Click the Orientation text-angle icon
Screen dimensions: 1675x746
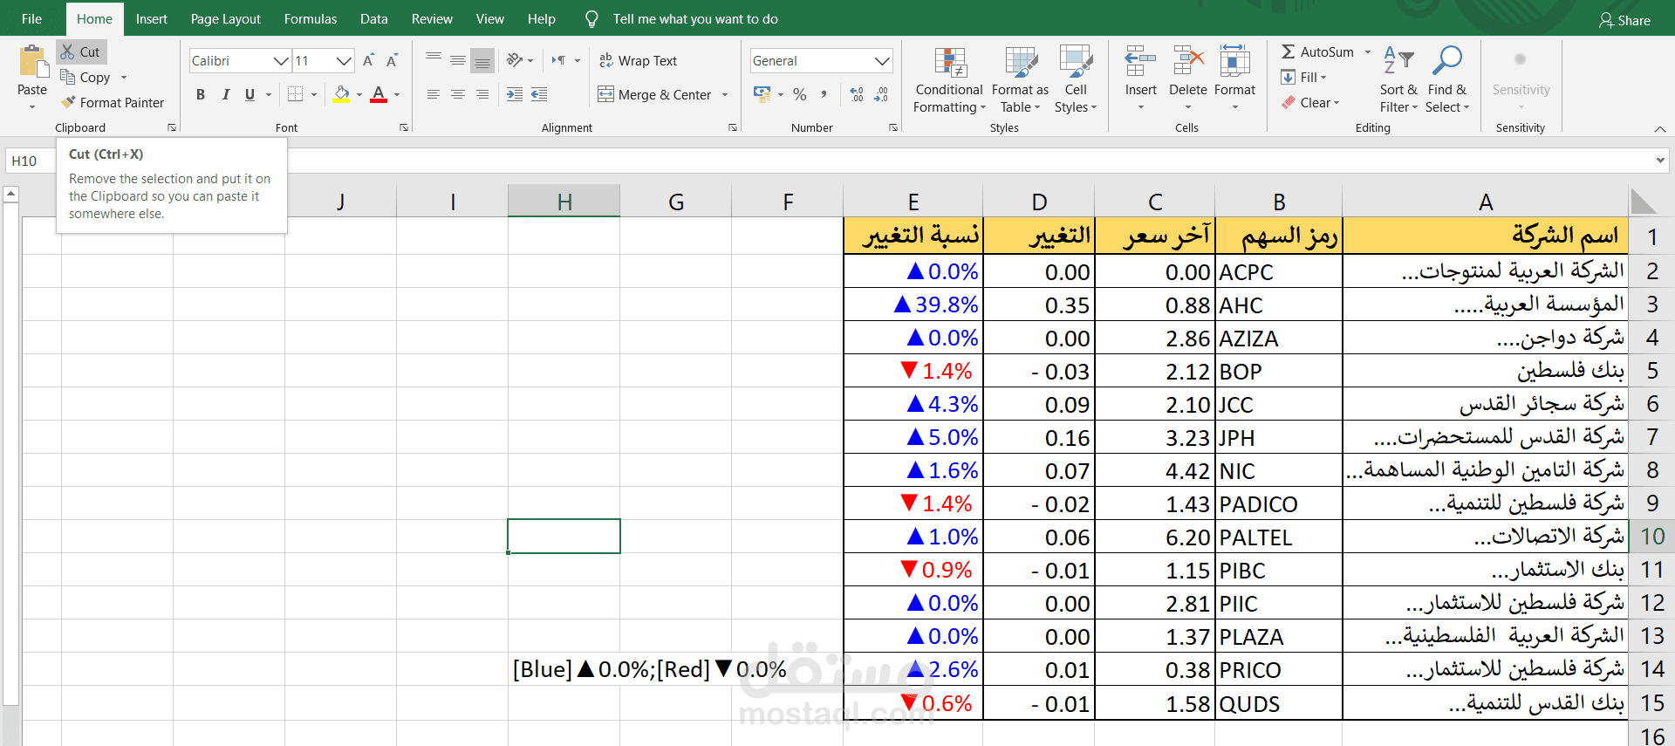(x=516, y=60)
